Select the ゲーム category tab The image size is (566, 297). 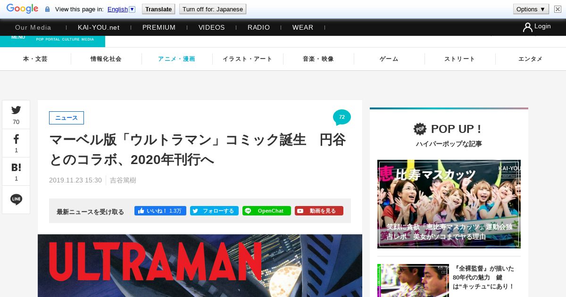click(389, 59)
